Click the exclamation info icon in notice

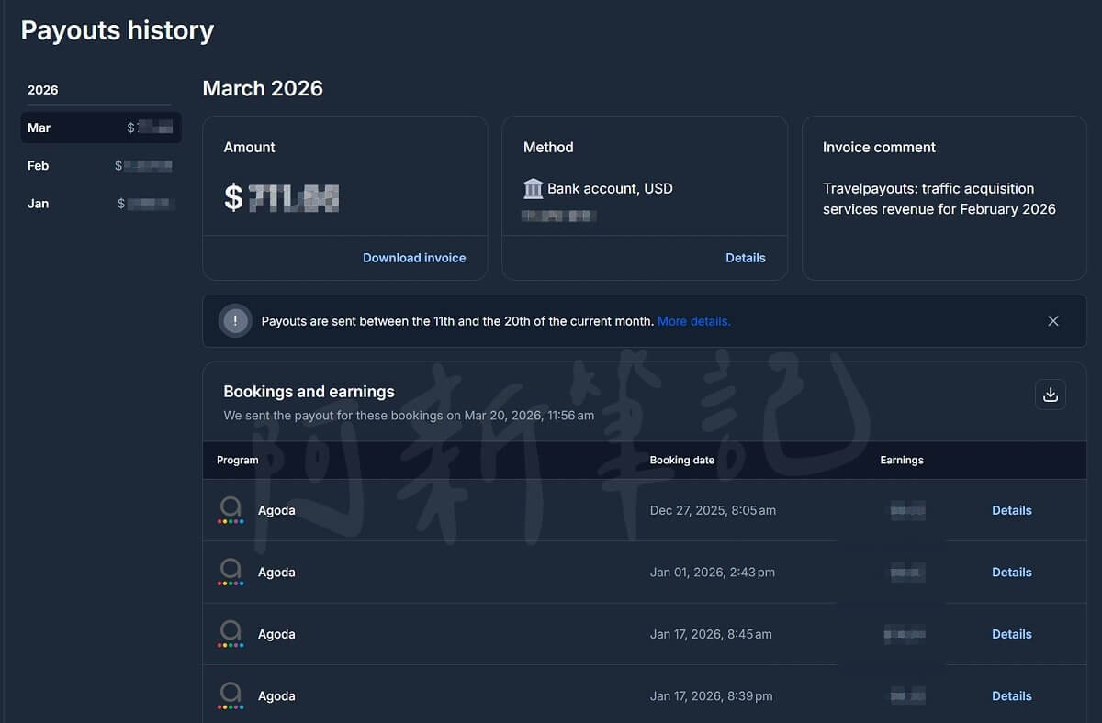click(235, 321)
